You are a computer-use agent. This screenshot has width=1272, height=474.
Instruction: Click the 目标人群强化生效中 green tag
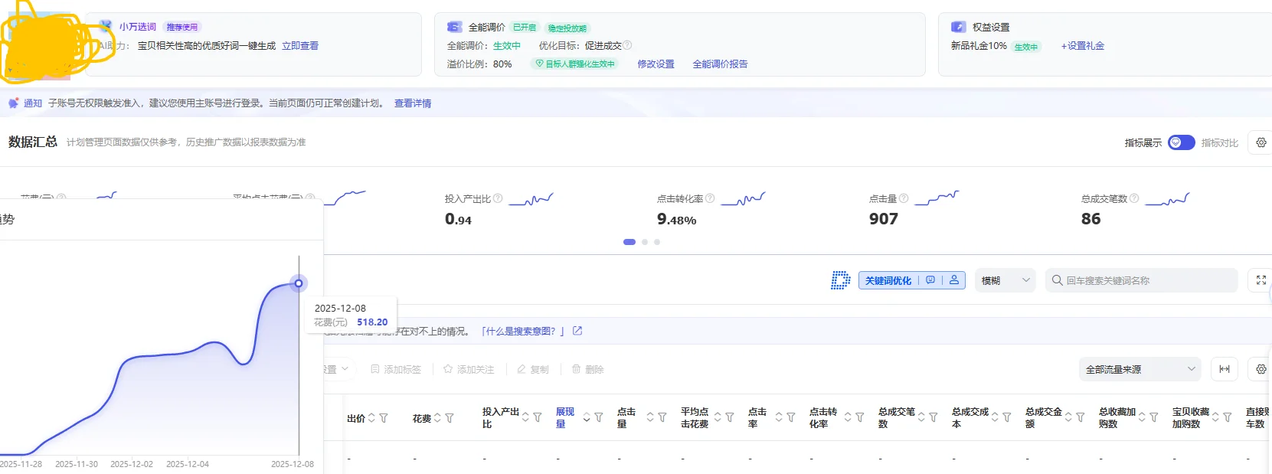[x=574, y=64]
